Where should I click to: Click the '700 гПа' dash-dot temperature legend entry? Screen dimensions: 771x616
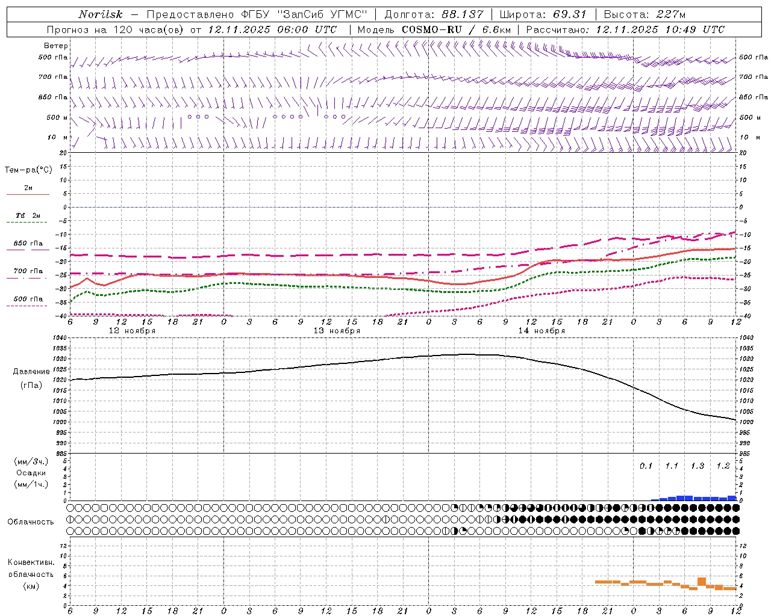pos(28,271)
